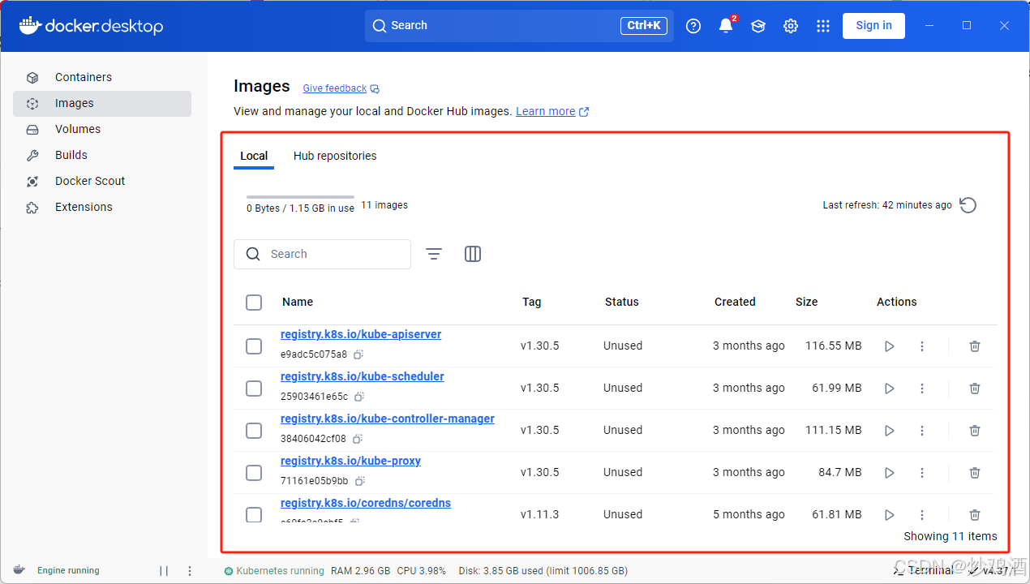The width and height of the screenshot is (1030, 584).
Task: Open registry.k8s.io/kube-proxy image details
Action: 350,461
